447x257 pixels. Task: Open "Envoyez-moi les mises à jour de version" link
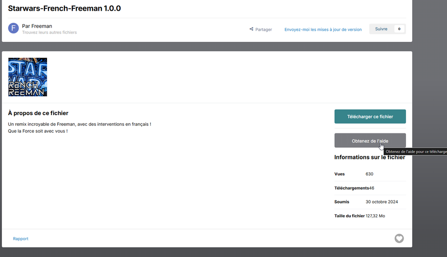click(x=323, y=29)
